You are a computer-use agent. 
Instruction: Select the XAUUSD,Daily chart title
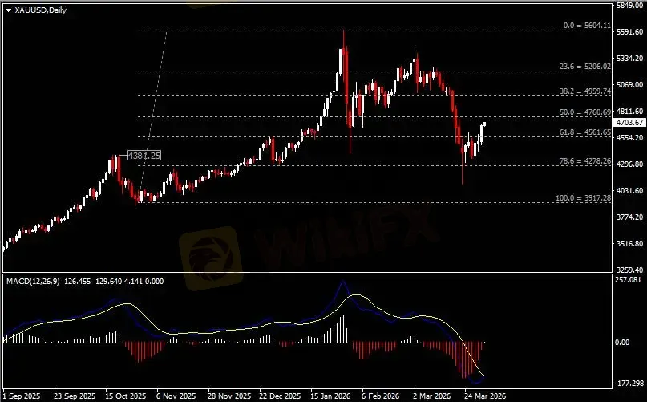click(40, 10)
